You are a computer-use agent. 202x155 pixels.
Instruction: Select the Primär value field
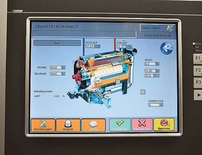[x=58, y=67]
